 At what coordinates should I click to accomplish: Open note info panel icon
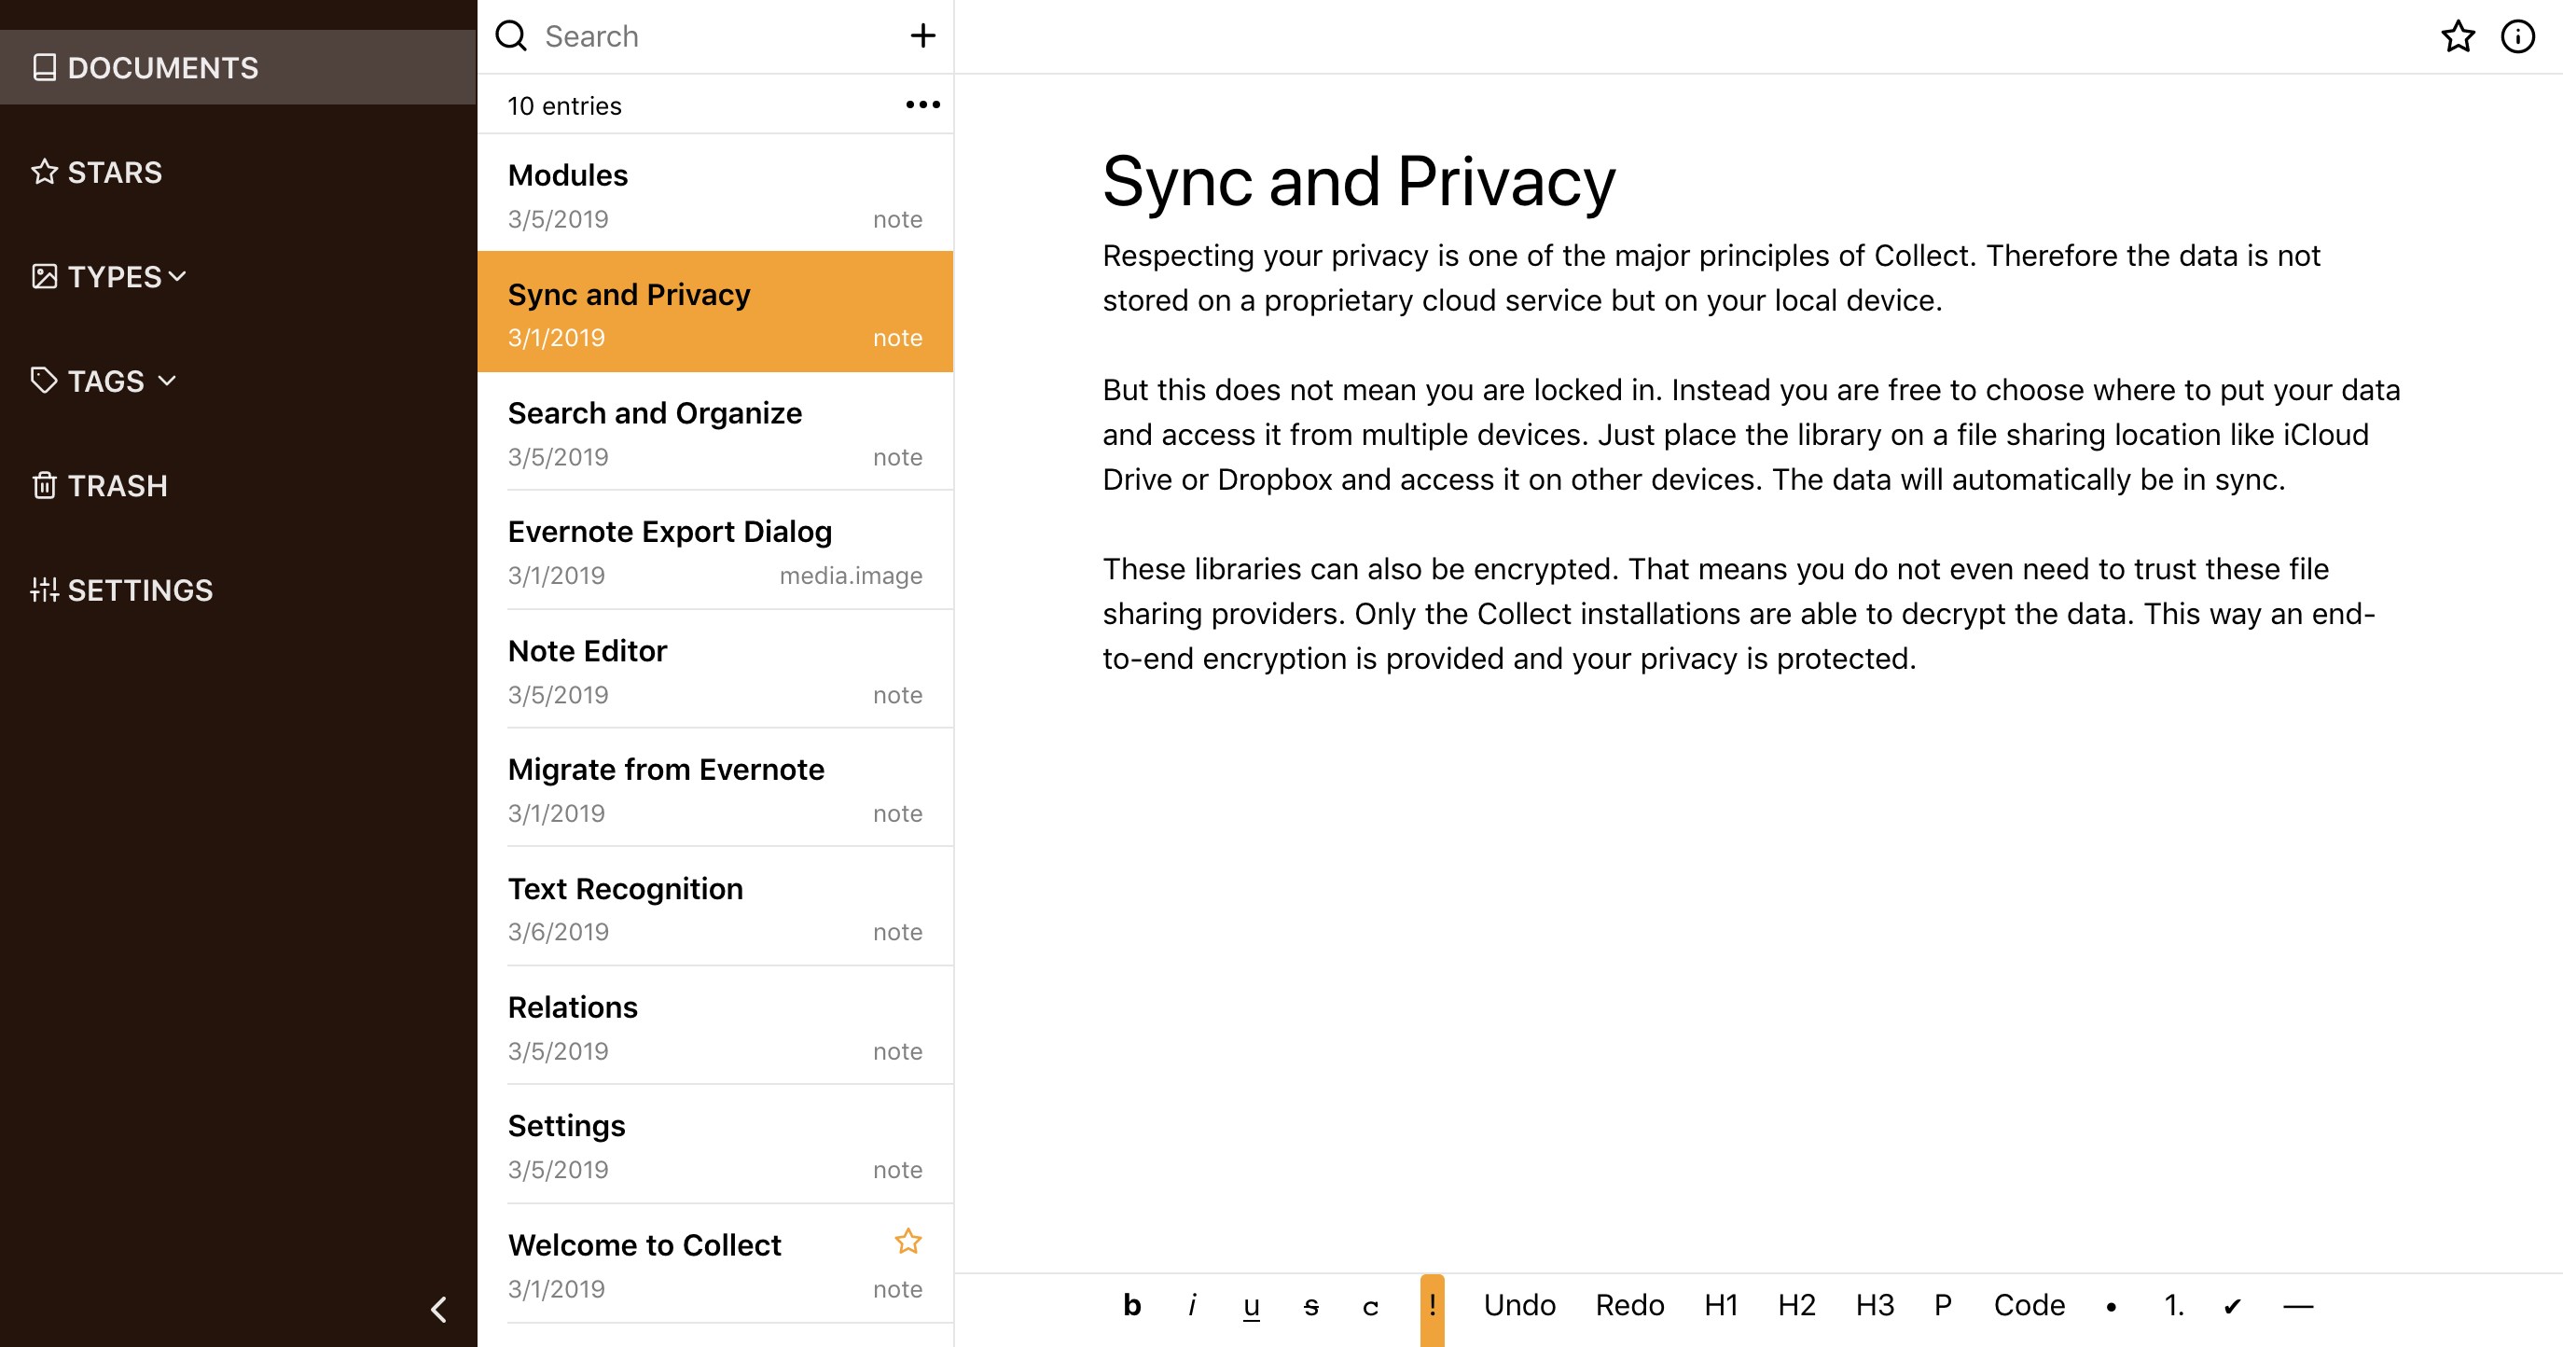tap(2517, 36)
